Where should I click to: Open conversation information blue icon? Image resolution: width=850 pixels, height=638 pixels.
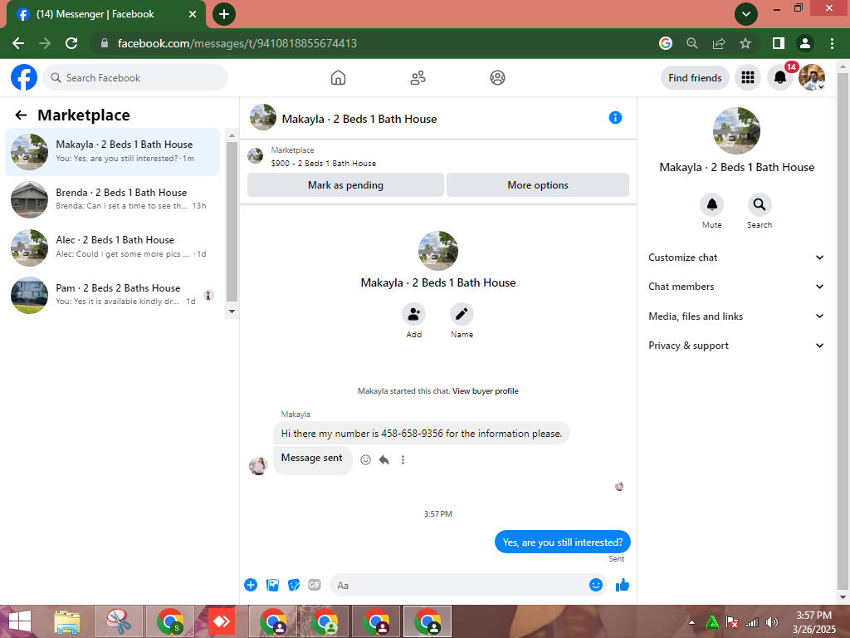[615, 118]
